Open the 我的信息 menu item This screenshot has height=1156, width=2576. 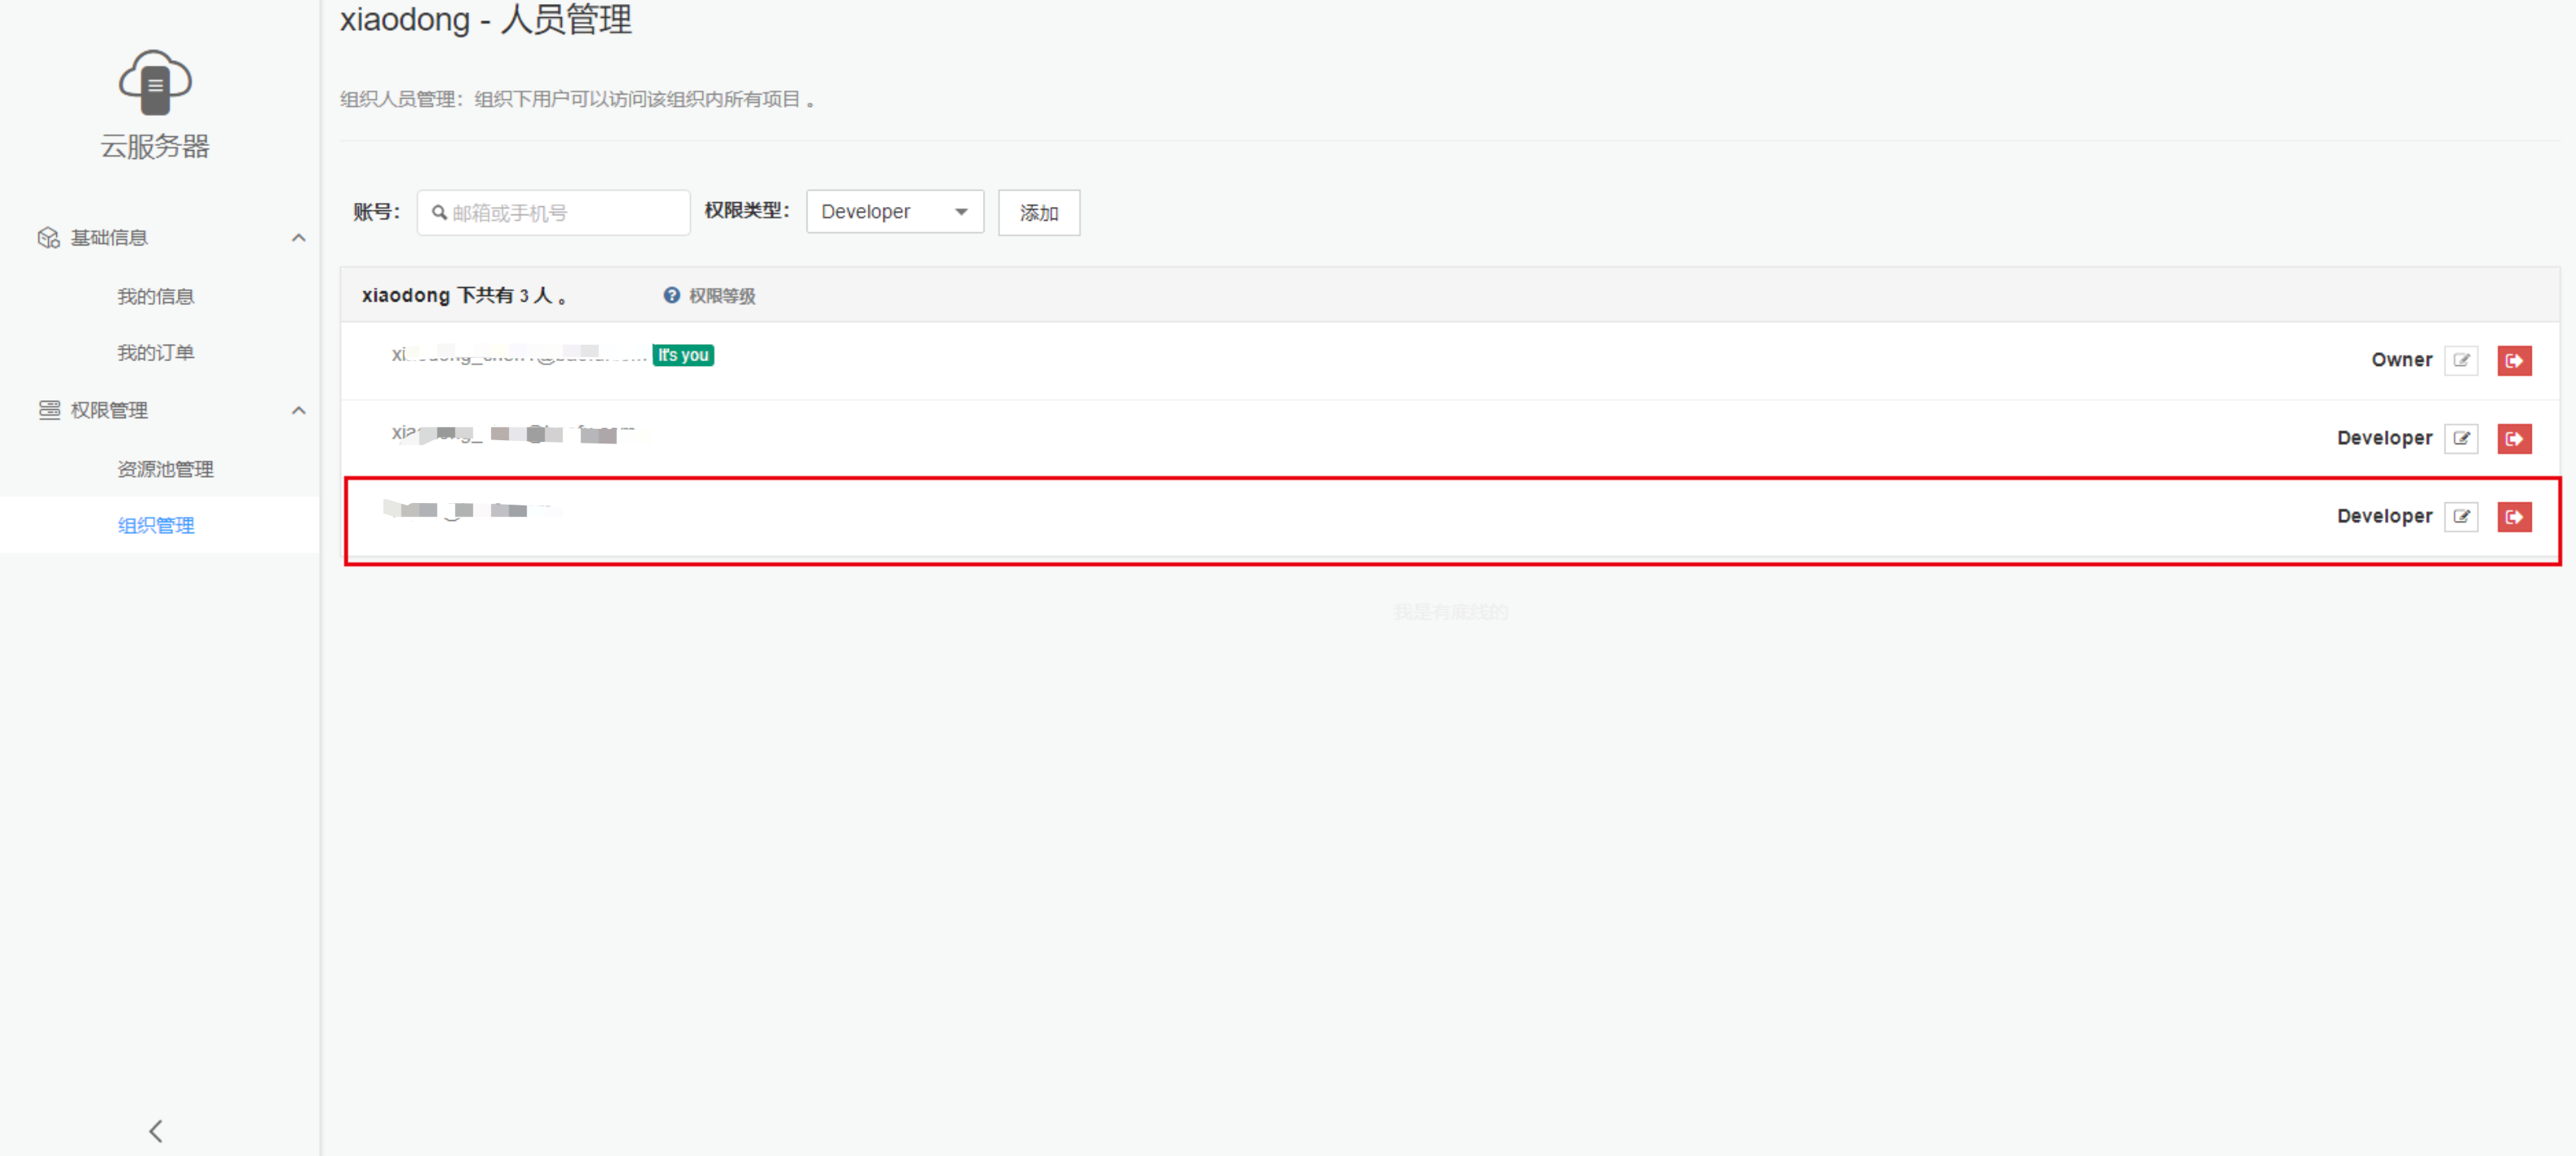155,297
